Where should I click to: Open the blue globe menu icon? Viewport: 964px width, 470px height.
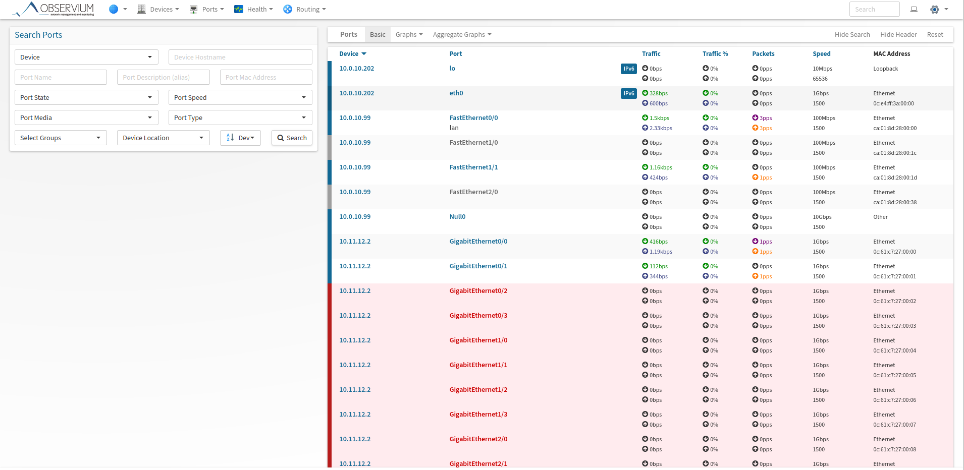[x=114, y=9]
